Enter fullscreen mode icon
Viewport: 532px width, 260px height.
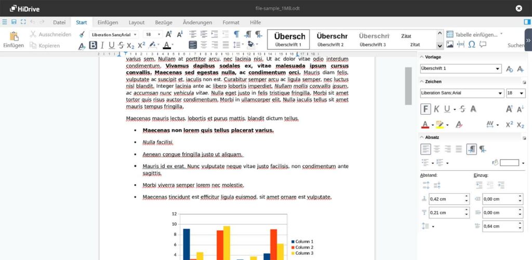pos(23,22)
